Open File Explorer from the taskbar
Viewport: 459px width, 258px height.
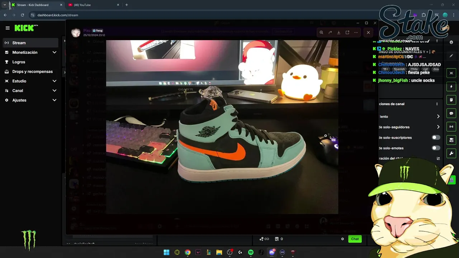tap(219, 252)
